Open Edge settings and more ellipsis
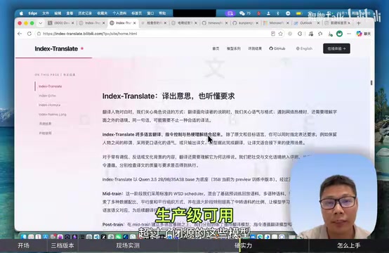This screenshot has height=253, width=389. pyautogui.click(x=349, y=34)
